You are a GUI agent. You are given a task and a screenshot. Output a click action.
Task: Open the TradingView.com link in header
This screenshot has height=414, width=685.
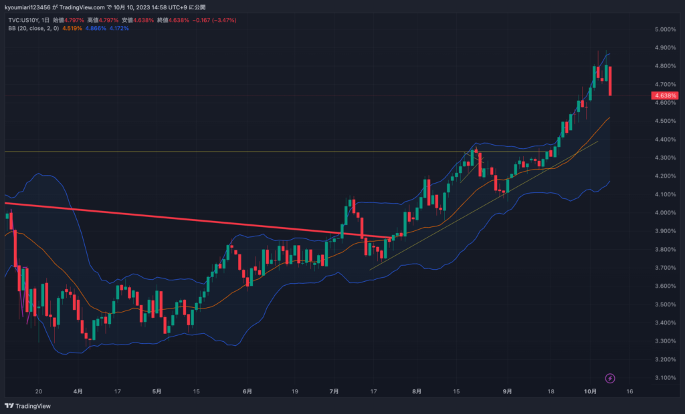click(x=82, y=7)
